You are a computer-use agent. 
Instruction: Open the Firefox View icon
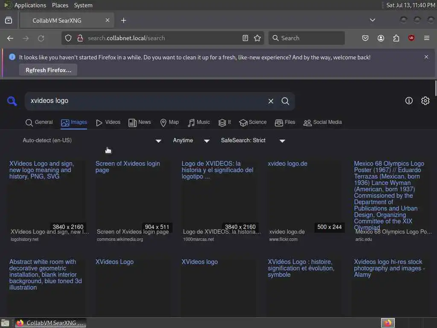click(x=9, y=20)
